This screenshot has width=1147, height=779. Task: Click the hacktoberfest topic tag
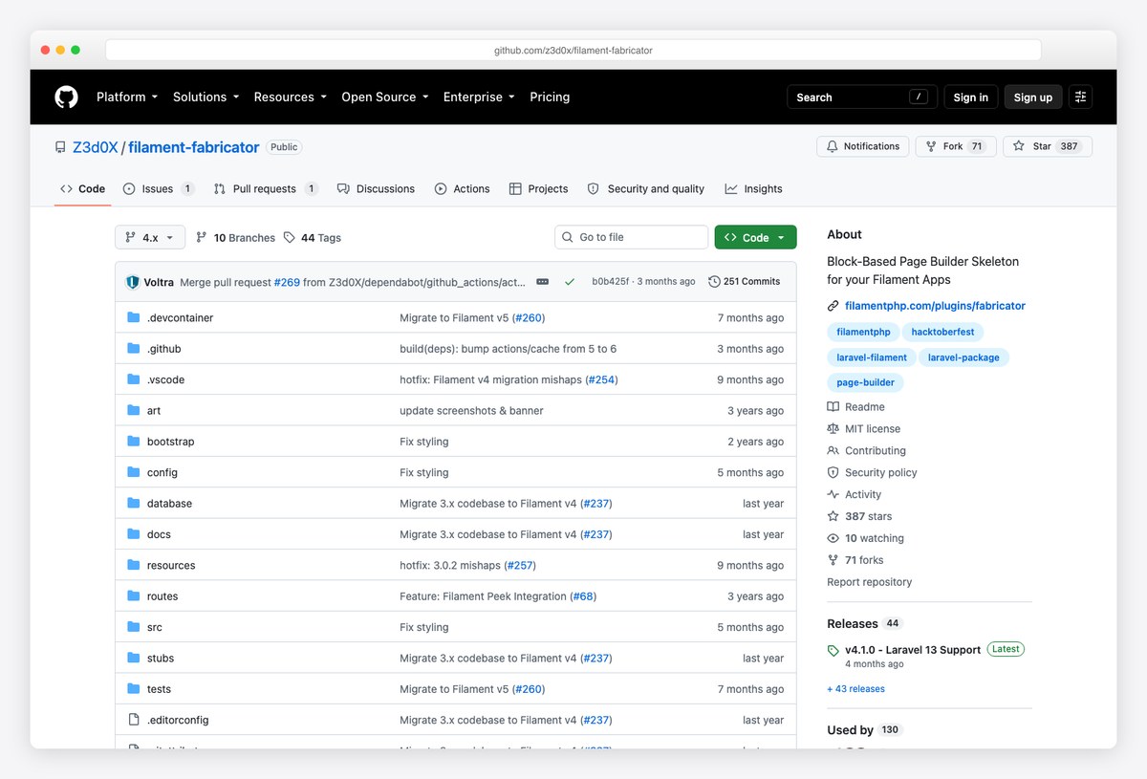point(942,332)
